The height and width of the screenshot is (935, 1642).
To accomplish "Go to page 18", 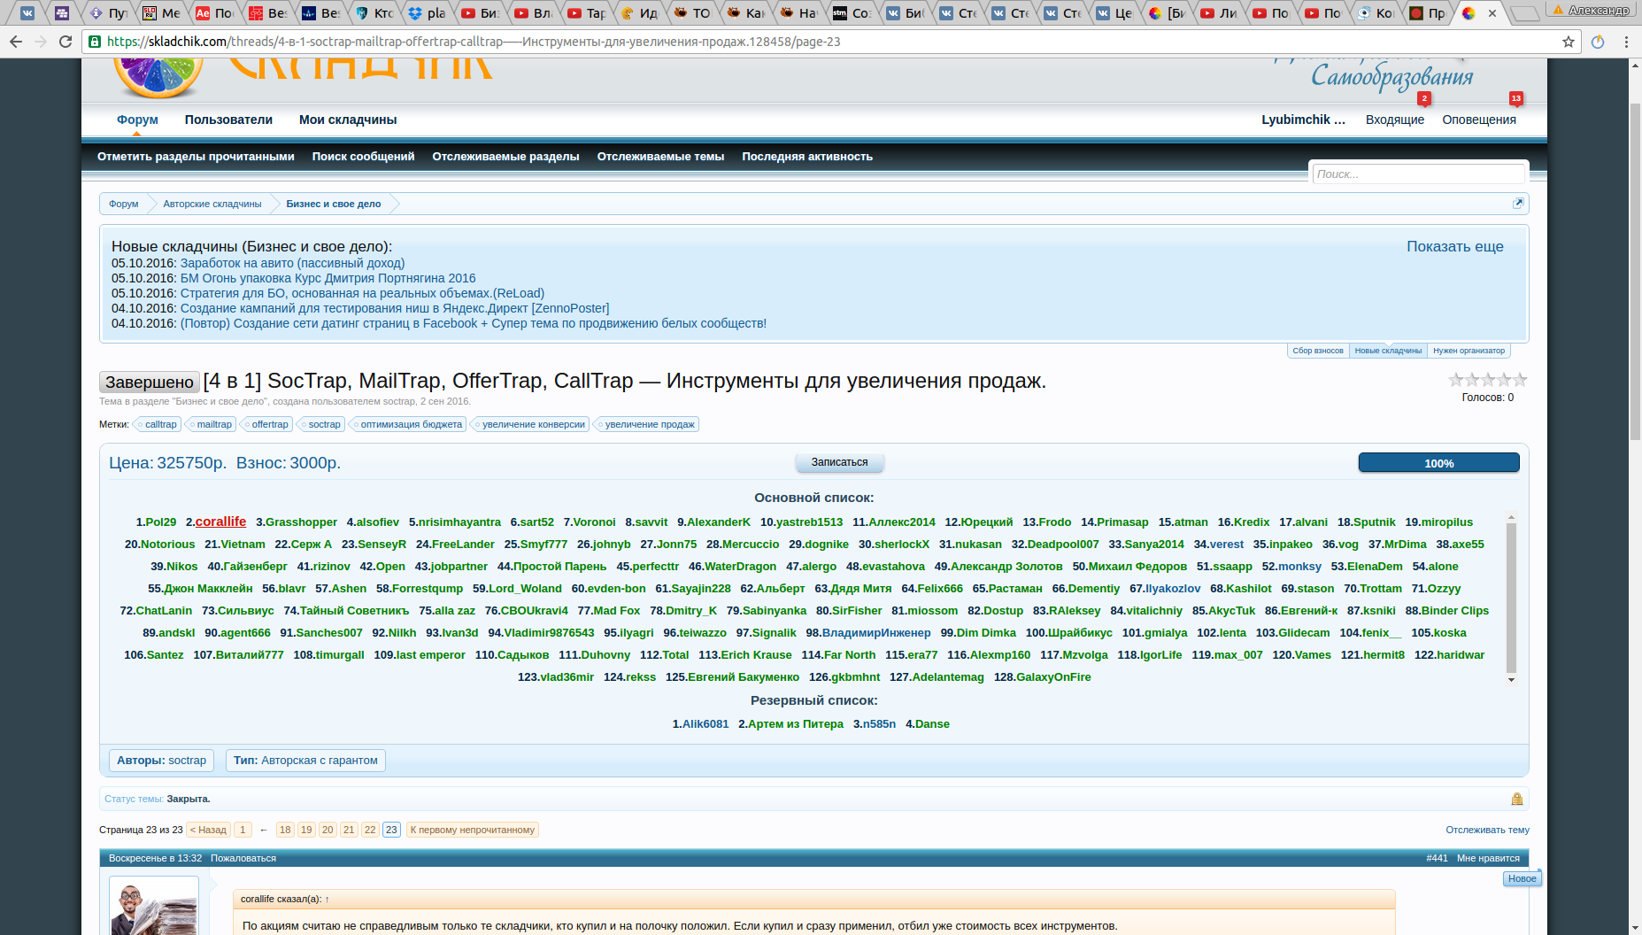I will coord(285,830).
